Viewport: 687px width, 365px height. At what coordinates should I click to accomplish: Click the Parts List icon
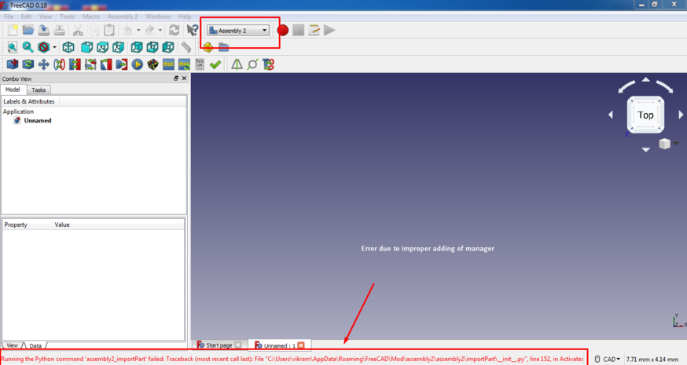pos(200,65)
